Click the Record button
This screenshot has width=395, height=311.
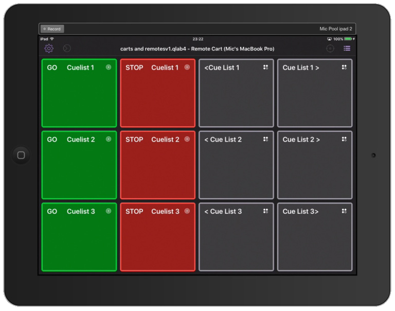(x=52, y=29)
